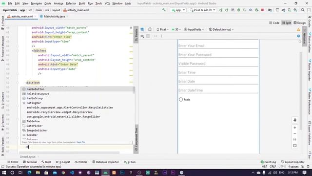The image size is (312, 176).
Task: Open the app run configuration dropdown
Action: (178, 10)
